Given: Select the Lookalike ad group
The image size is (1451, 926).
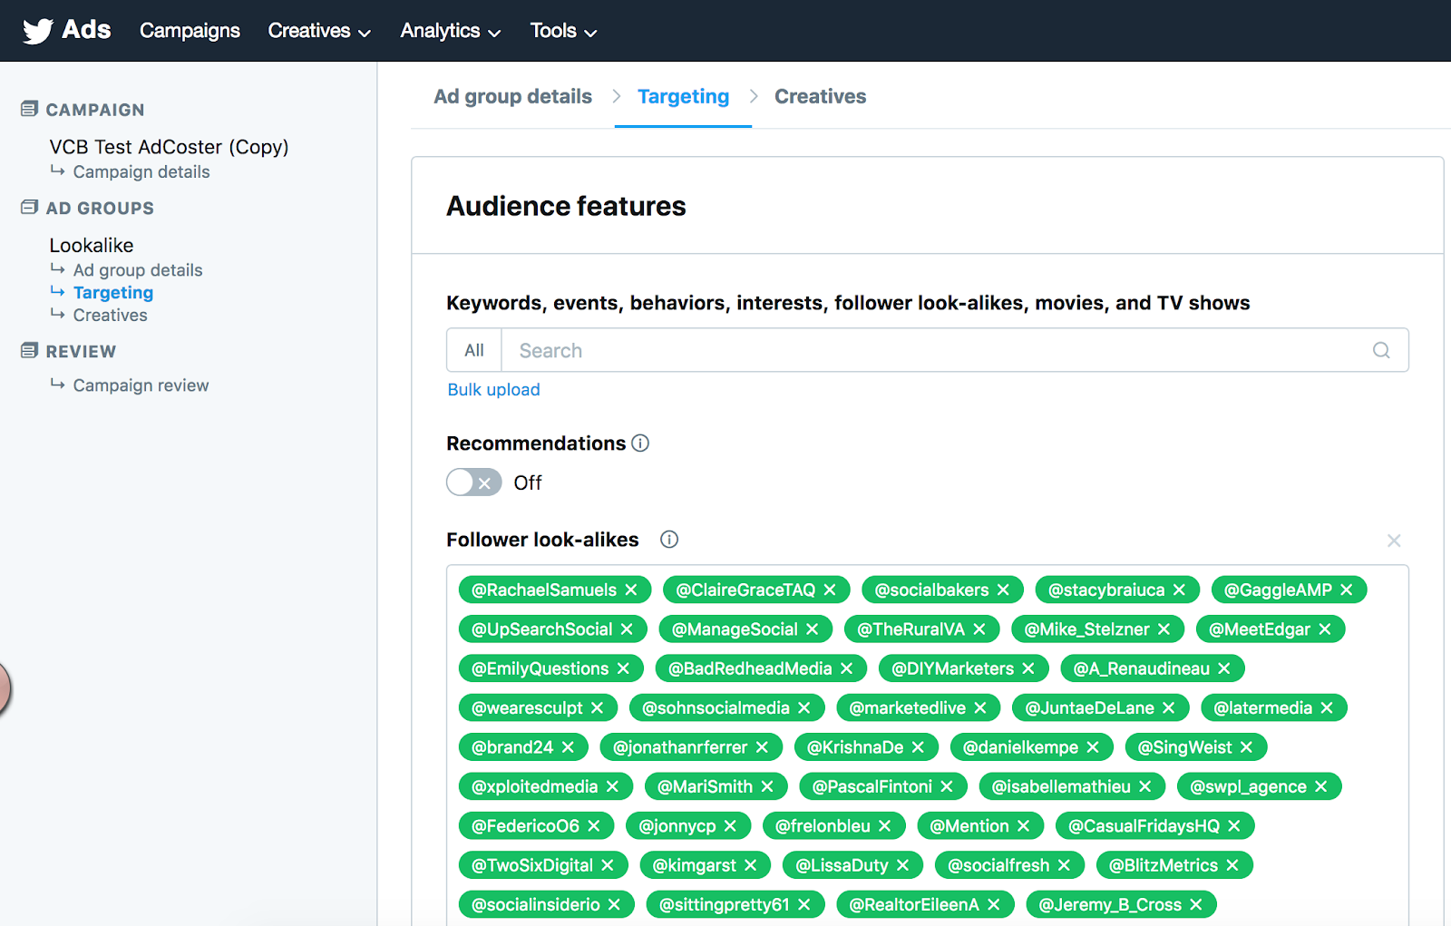Looking at the screenshot, I should (92, 246).
